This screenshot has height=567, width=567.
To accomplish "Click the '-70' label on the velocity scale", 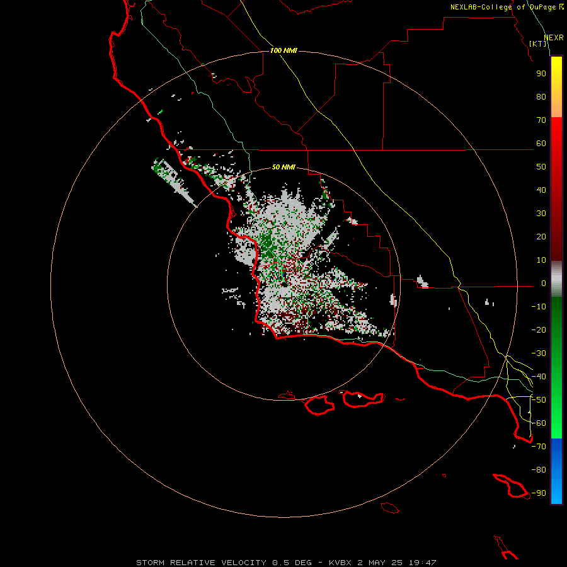I will pyautogui.click(x=539, y=447).
